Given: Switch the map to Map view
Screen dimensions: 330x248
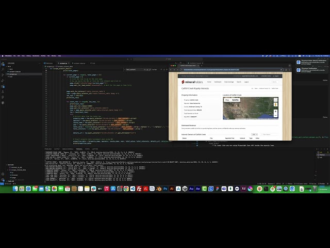Looking at the screenshot, I should tap(227, 100).
